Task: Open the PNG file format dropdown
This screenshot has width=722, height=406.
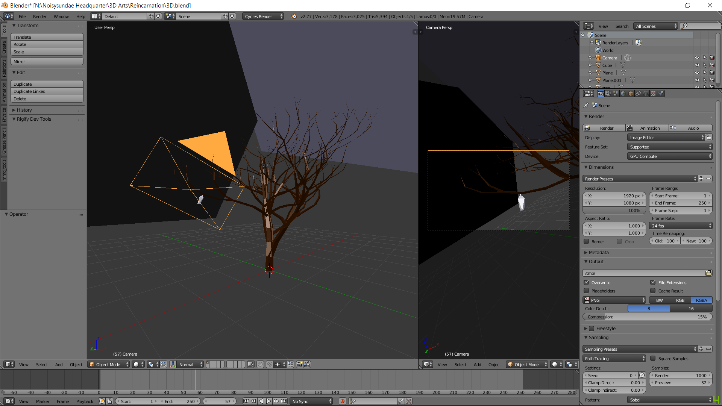Action: point(614,300)
